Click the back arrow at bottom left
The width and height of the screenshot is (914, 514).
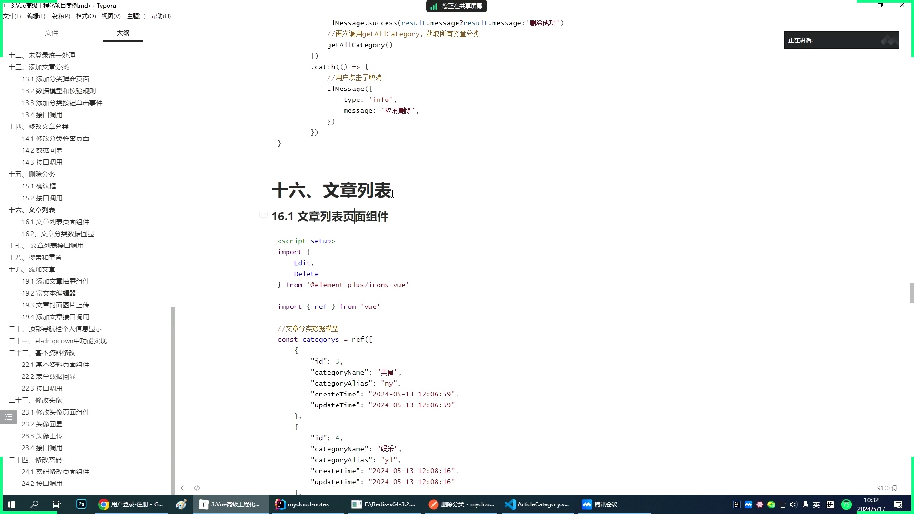(182, 488)
